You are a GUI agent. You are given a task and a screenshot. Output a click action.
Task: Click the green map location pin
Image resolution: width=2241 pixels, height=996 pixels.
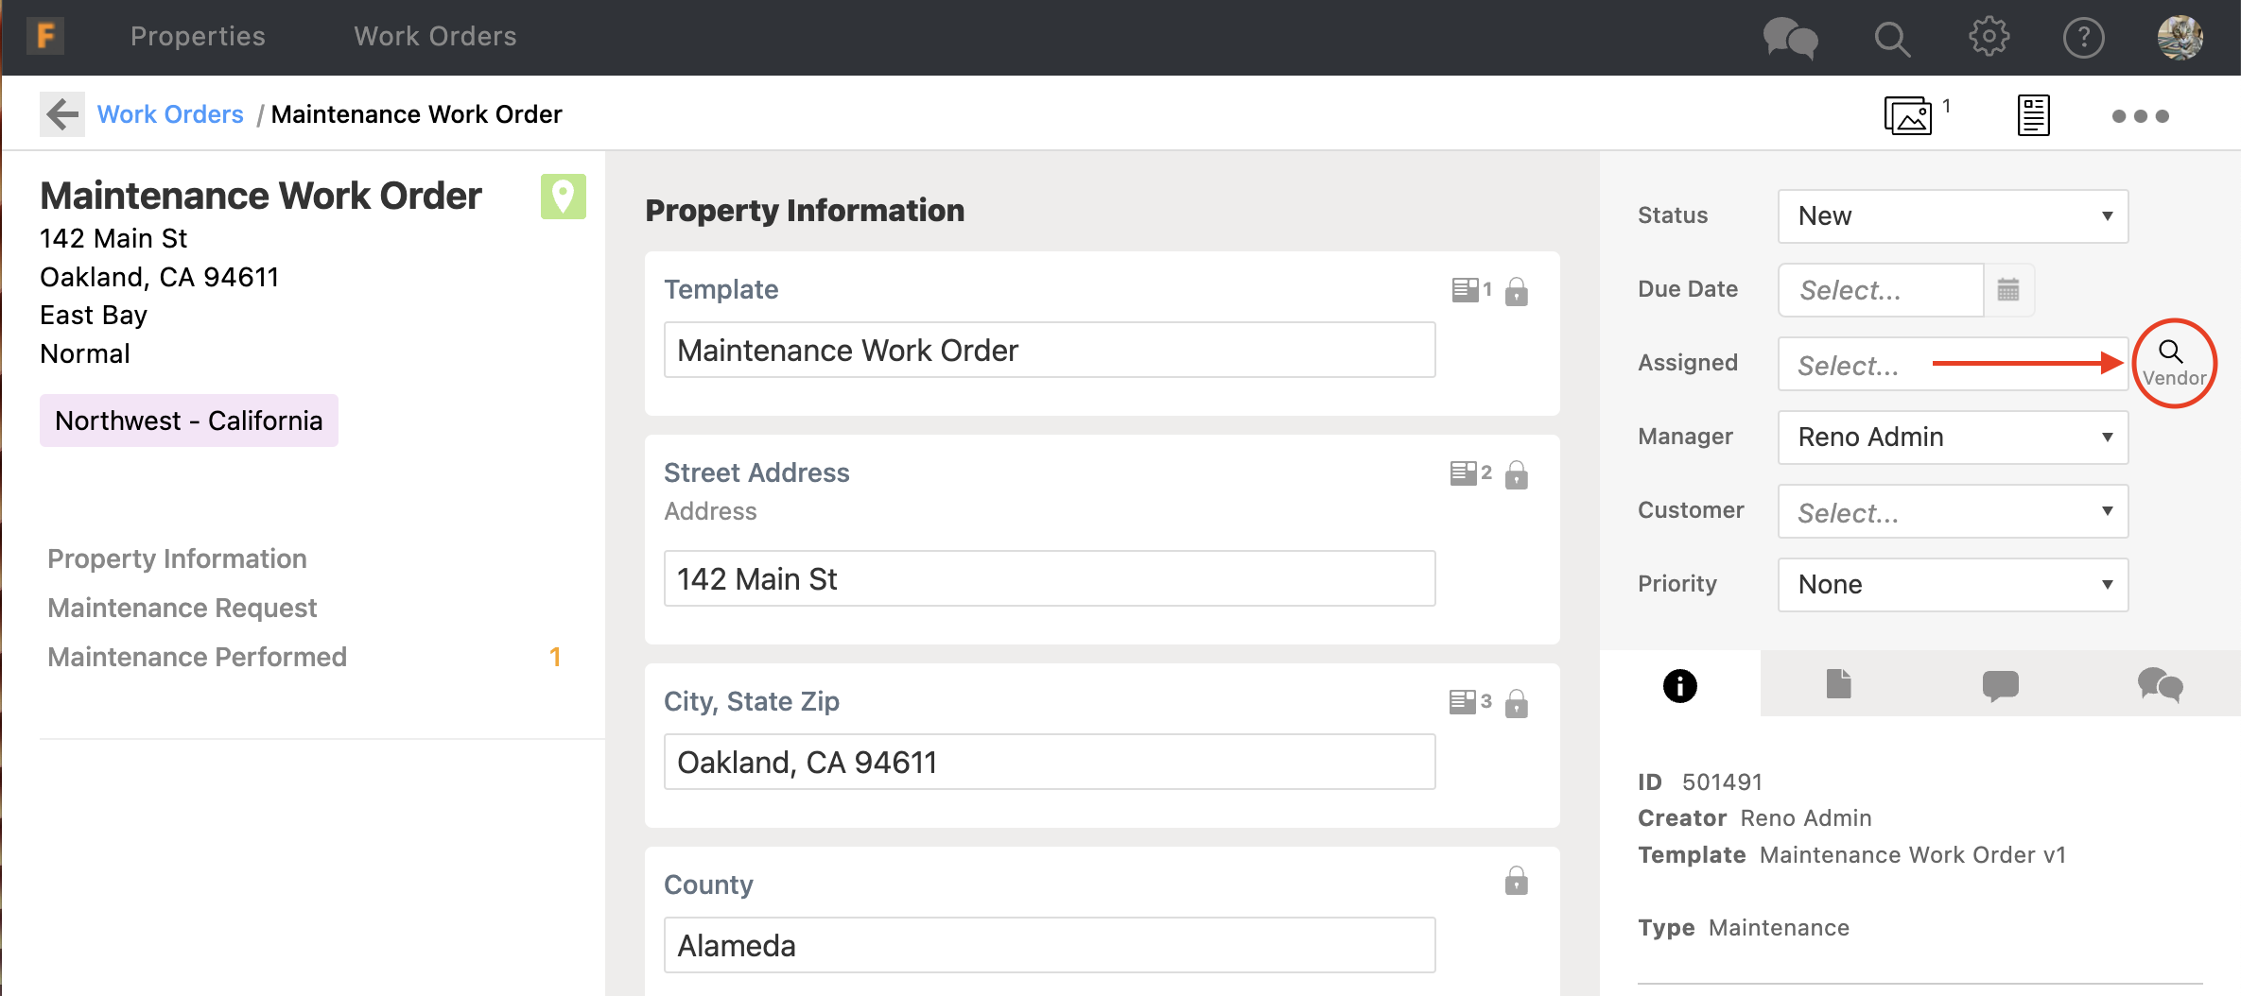[563, 197]
